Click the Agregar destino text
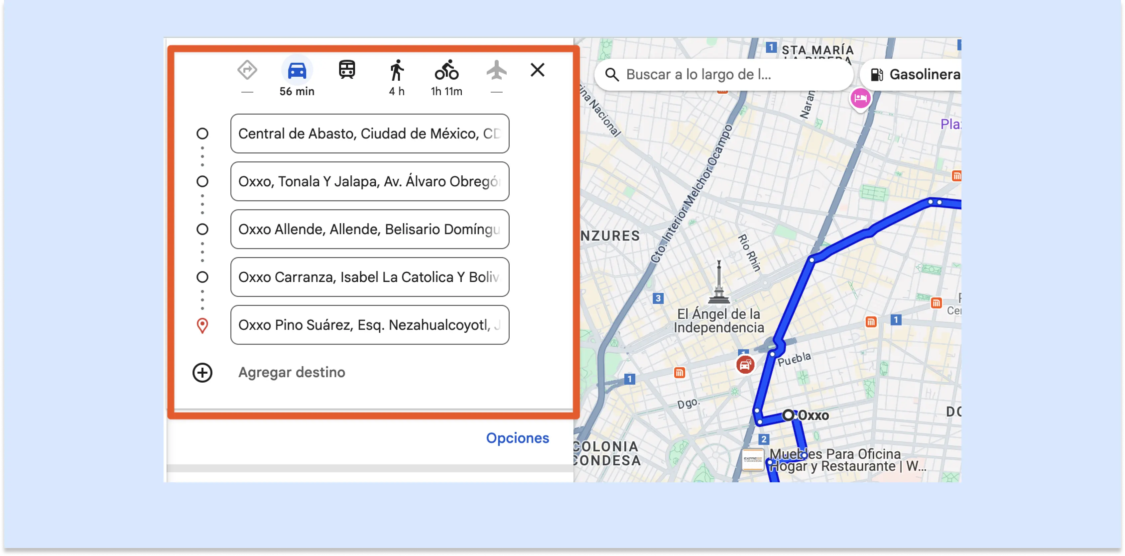Viewport: 1125px width, 556px height. click(292, 372)
